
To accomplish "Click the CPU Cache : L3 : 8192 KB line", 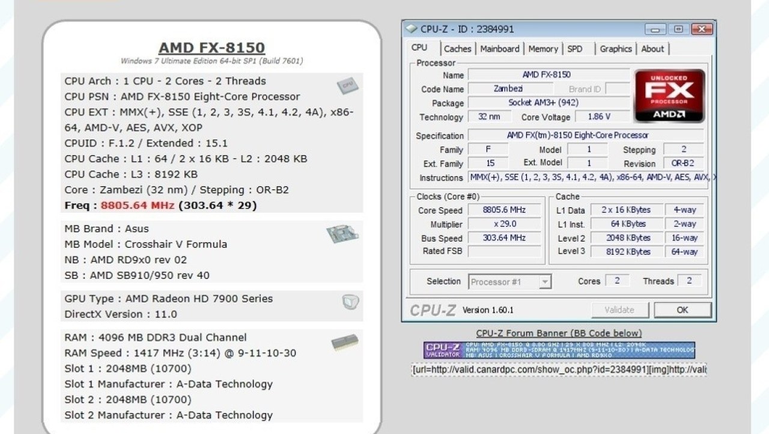I will [131, 175].
